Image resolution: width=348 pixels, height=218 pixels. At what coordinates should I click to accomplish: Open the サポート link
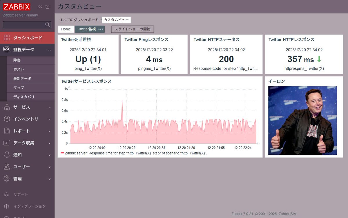coord(21,194)
